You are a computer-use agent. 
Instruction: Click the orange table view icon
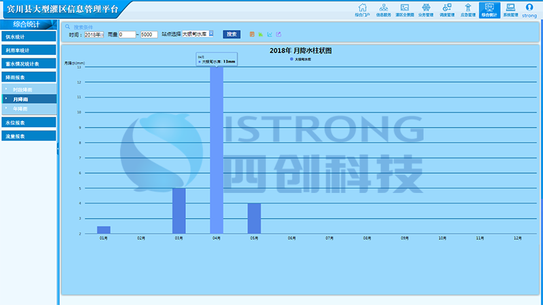point(252,35)
